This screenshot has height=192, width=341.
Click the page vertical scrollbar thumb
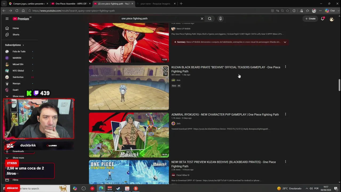tap(339, 85)
